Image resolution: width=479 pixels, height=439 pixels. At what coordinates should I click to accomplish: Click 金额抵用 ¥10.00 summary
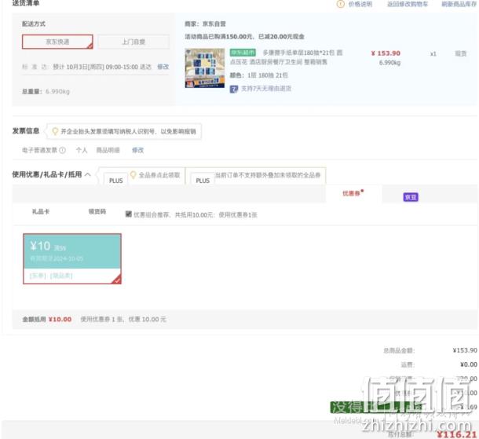pos(47,320)
